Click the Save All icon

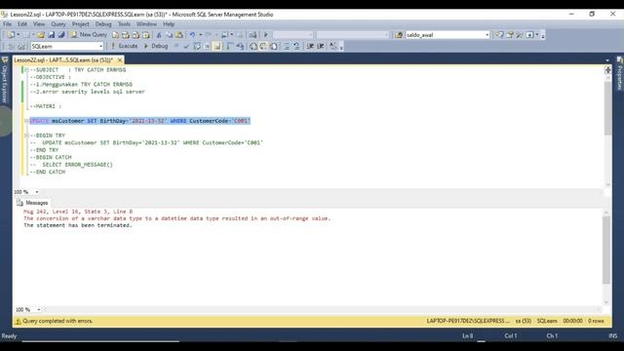[61, 35]
